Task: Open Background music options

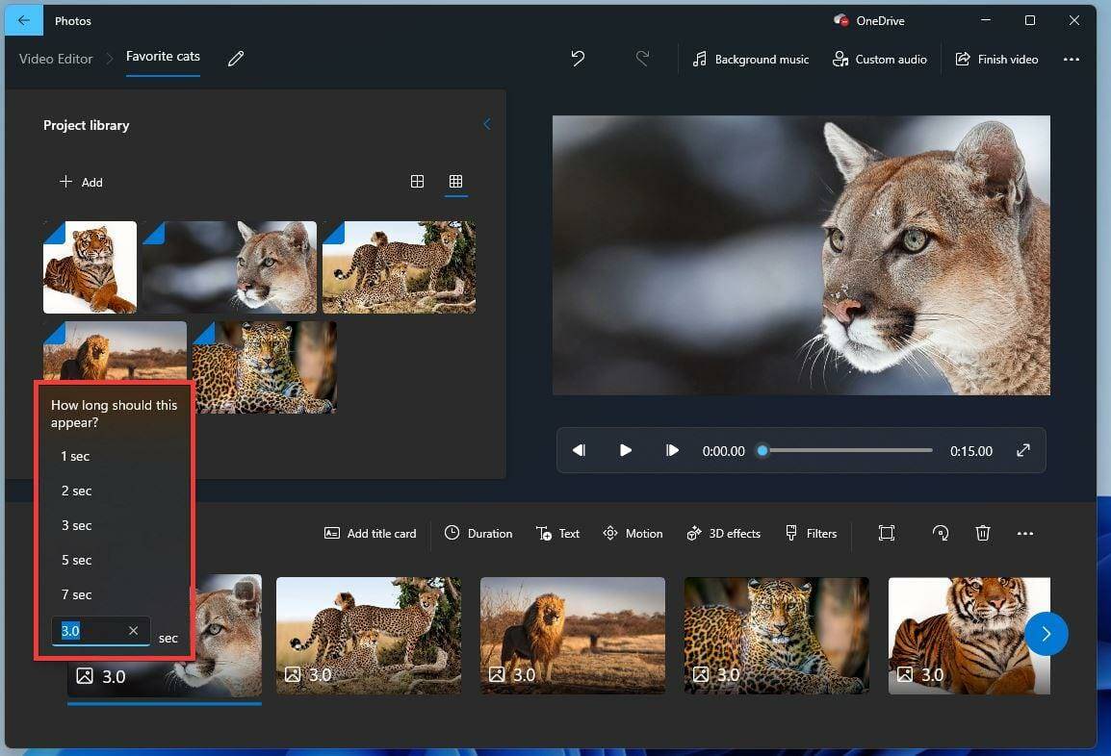Action: pyautogui.click(x=751, y=59)
